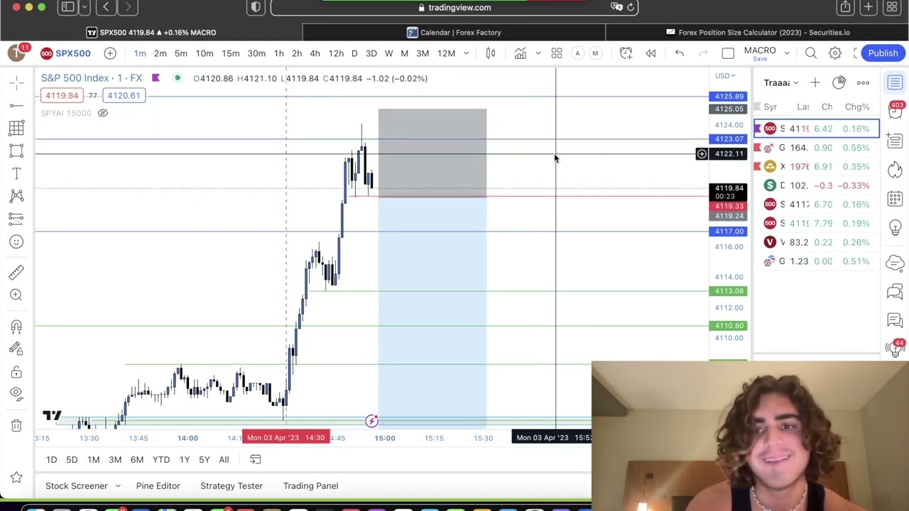Open the quick search magnifier
The height and width of the screenshot is (511, 909).
click(x=811, y=53)
